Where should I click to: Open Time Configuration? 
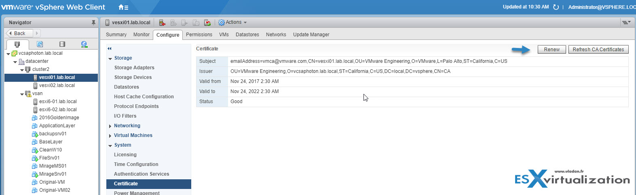coord(136,164)
